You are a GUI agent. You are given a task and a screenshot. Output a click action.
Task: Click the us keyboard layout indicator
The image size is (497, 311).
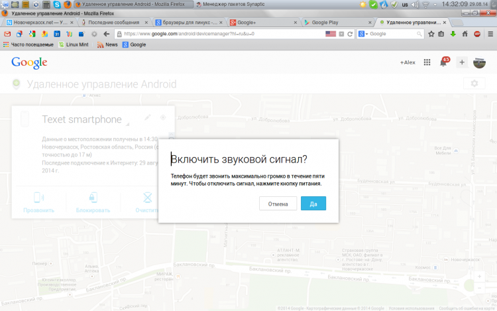pos(405,5)
